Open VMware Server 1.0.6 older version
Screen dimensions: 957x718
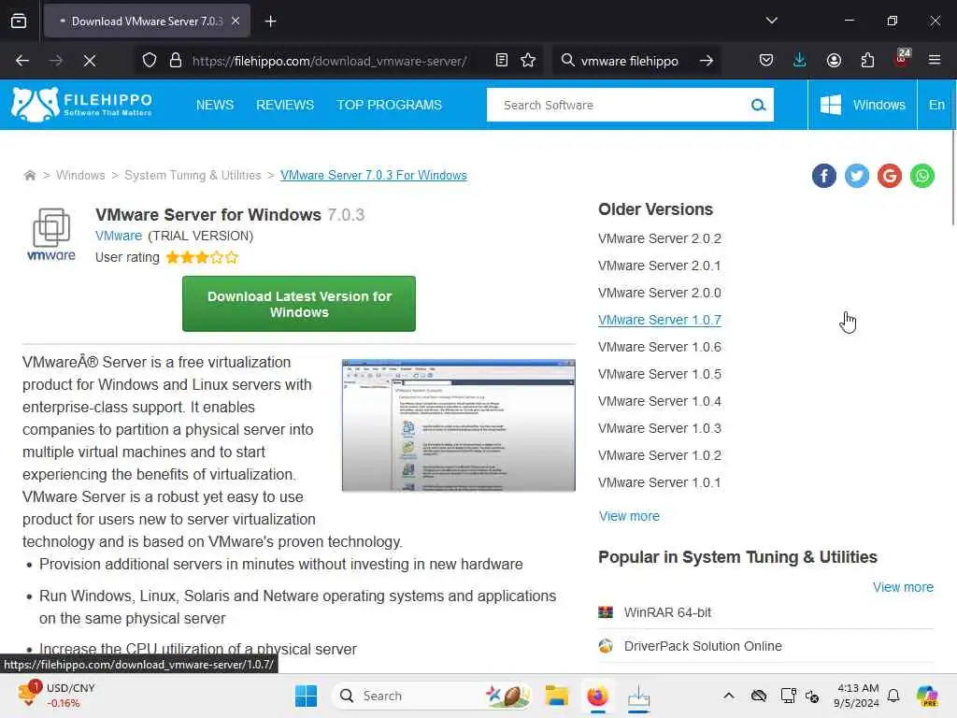coord(660,347)
